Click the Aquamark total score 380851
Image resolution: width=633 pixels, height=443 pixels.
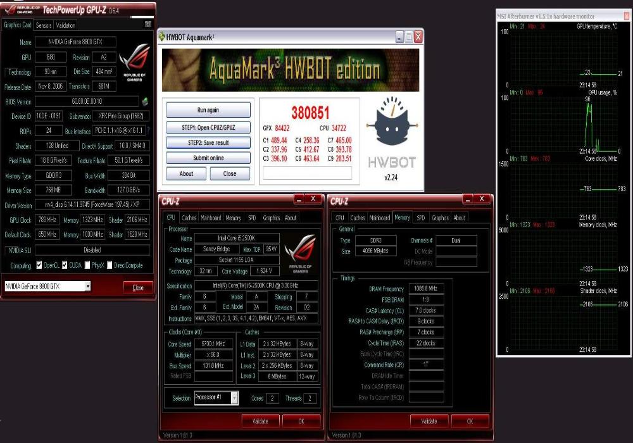310,113
